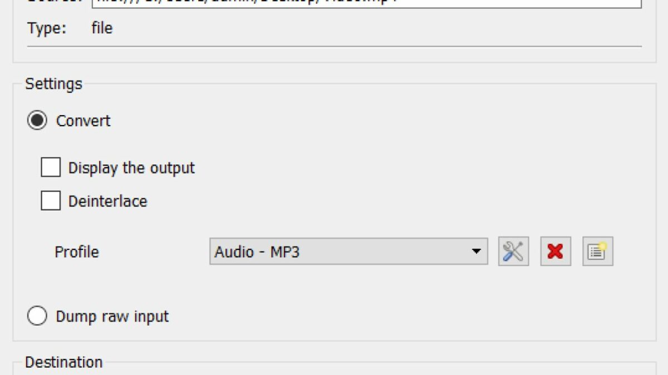Delete the Audio - MP3 profile

point(555,251)
